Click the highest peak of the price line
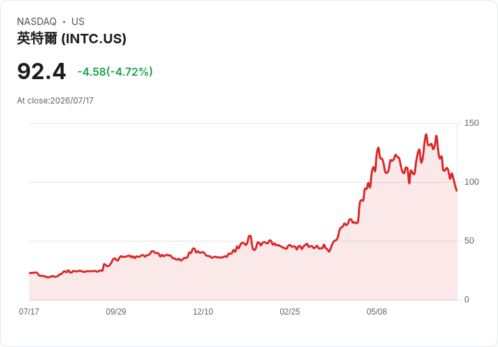This screenshot has width=498, height=347. tap(426, 135)
